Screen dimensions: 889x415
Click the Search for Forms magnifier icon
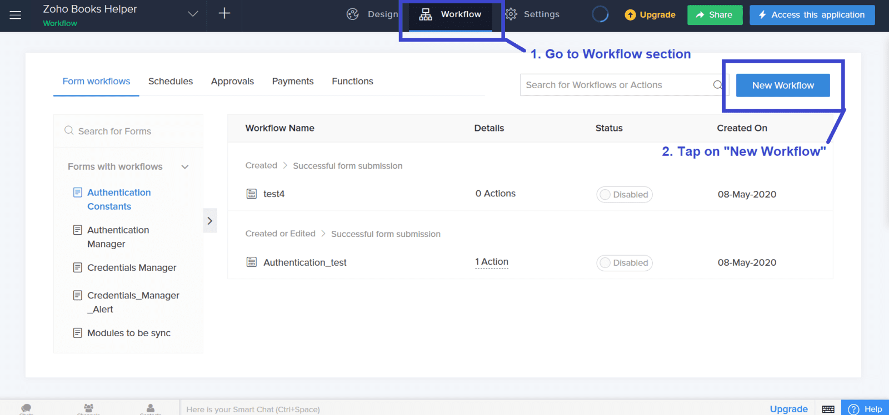coord(69,130)
